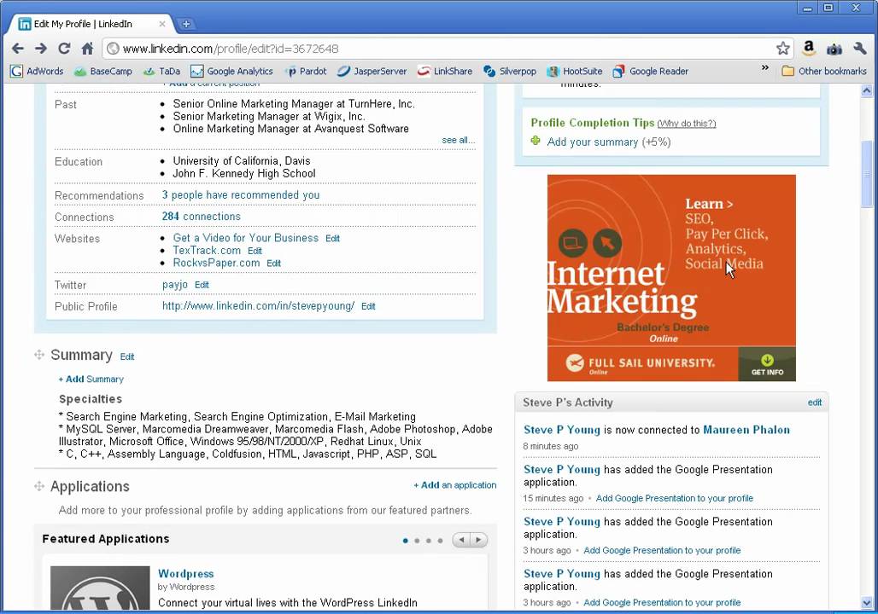Click GET INFO on Full Sail ad

point(767,364)
